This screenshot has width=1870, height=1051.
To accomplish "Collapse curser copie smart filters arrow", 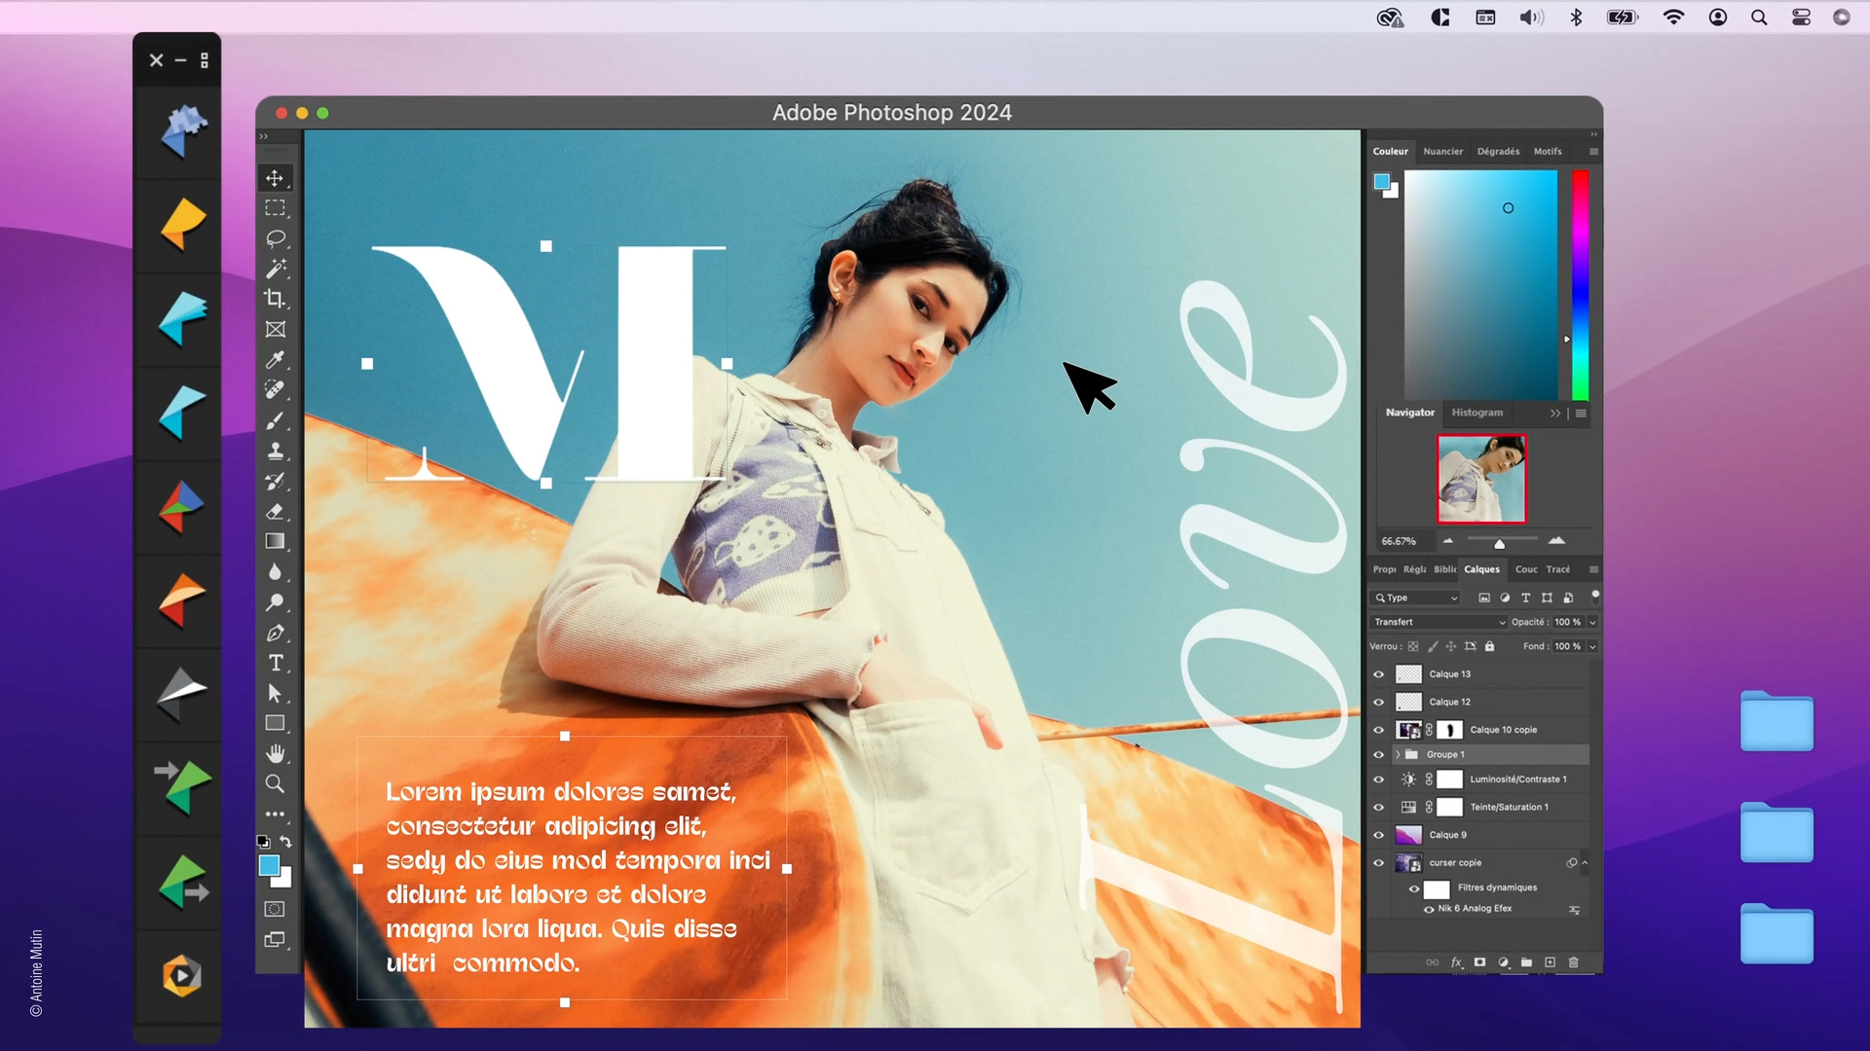I will coord(1585,862).
